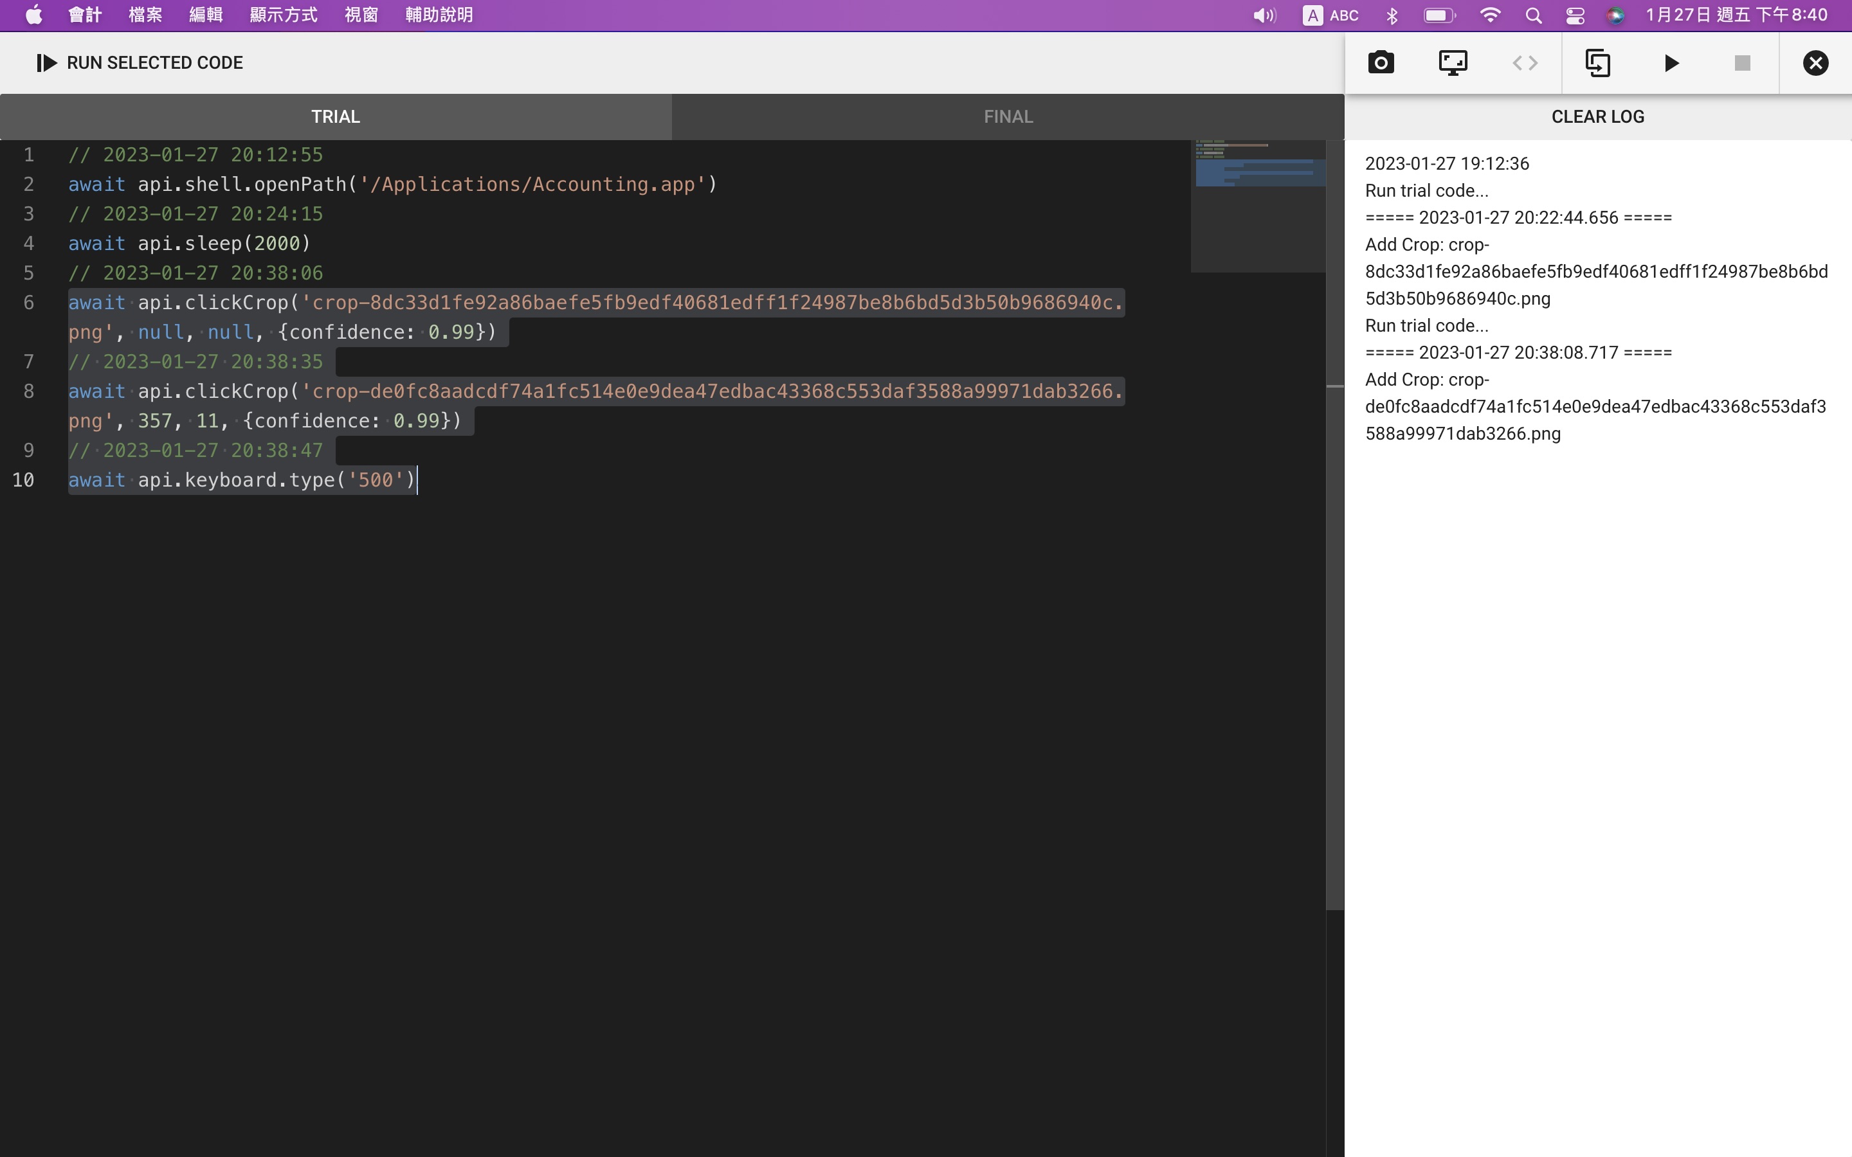Click the copy-to-final window icon
This screenshot has width=1852, height=1157.
[1597, 63]
